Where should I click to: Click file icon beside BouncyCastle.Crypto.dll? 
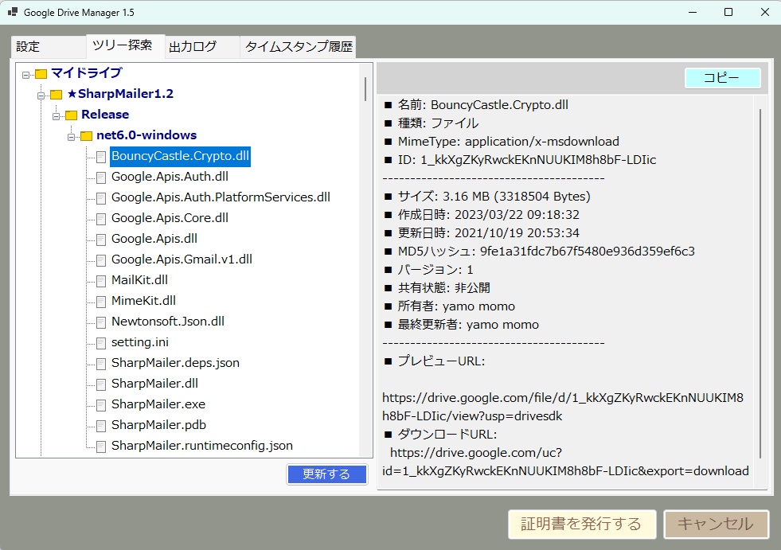click(100, 157)
